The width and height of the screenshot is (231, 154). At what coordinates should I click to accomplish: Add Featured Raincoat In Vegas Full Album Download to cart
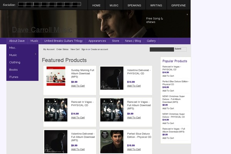[134, 117]
